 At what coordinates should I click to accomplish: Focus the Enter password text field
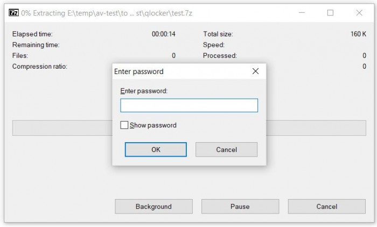click(x=189, y=105)
